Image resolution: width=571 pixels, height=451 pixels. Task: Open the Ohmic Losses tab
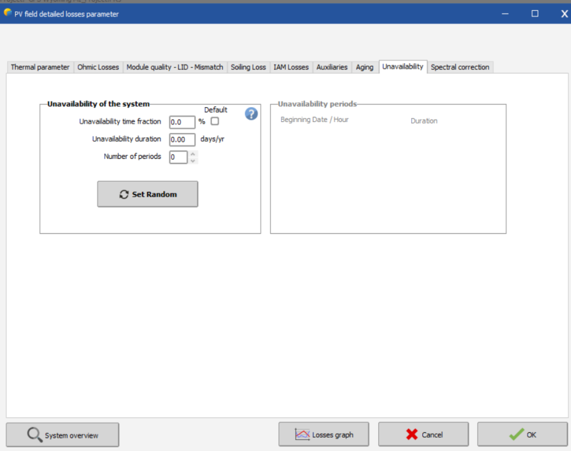tap(98, 67)
